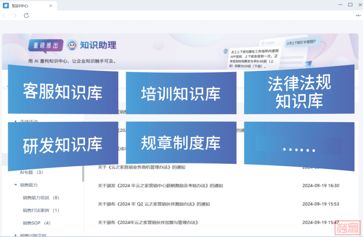Expand the 销售过程文档 tree node
Screen dimensions: 363x237
pyautogui.click(x=16, y=235)
